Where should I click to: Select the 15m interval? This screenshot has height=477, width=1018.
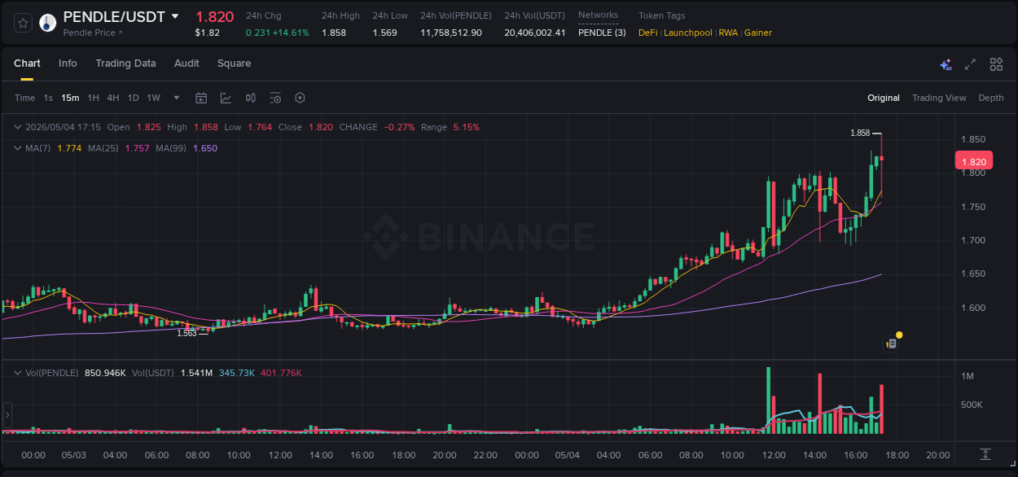(70, 98)
